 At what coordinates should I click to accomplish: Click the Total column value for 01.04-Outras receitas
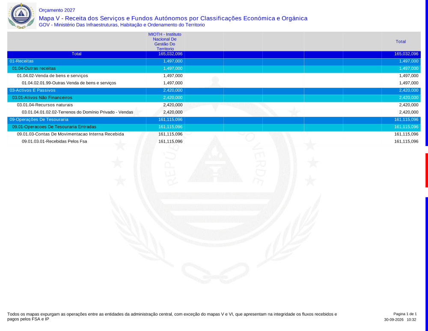(x=409, y=69)
